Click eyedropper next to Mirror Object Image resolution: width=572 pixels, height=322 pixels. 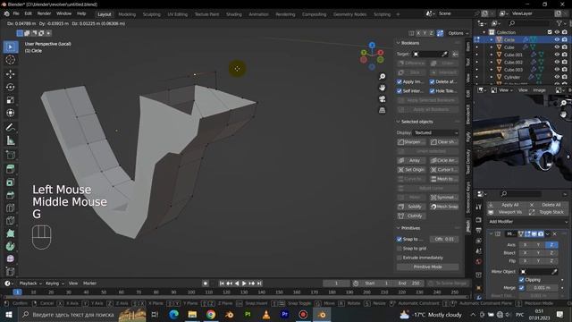pyautogui.click(x=554, y=272)
